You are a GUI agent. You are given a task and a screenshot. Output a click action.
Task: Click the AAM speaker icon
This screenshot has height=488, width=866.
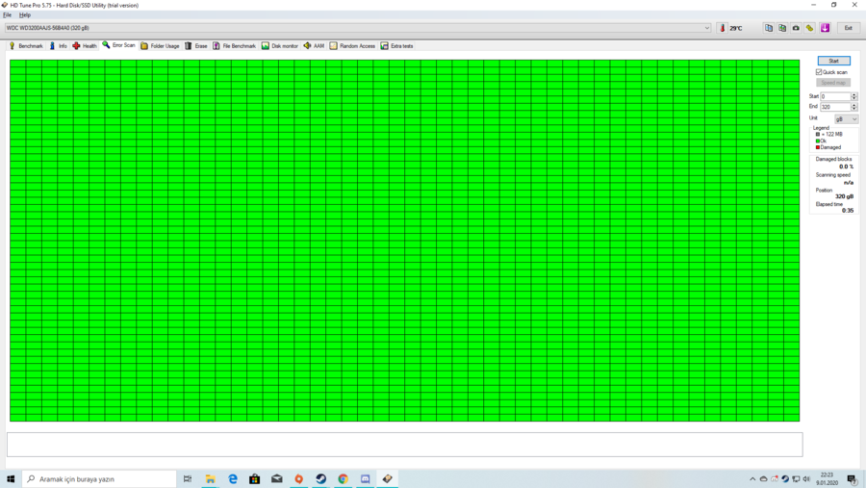(308, 46)
